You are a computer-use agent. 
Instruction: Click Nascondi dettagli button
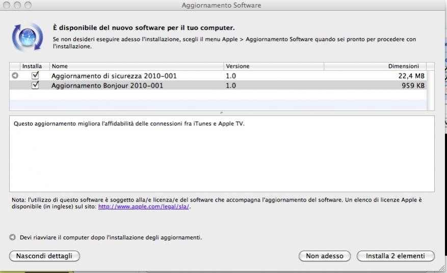[44, 256]
